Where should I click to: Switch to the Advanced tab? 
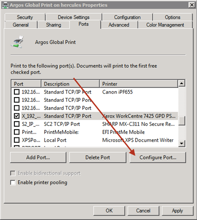point(119,25)
